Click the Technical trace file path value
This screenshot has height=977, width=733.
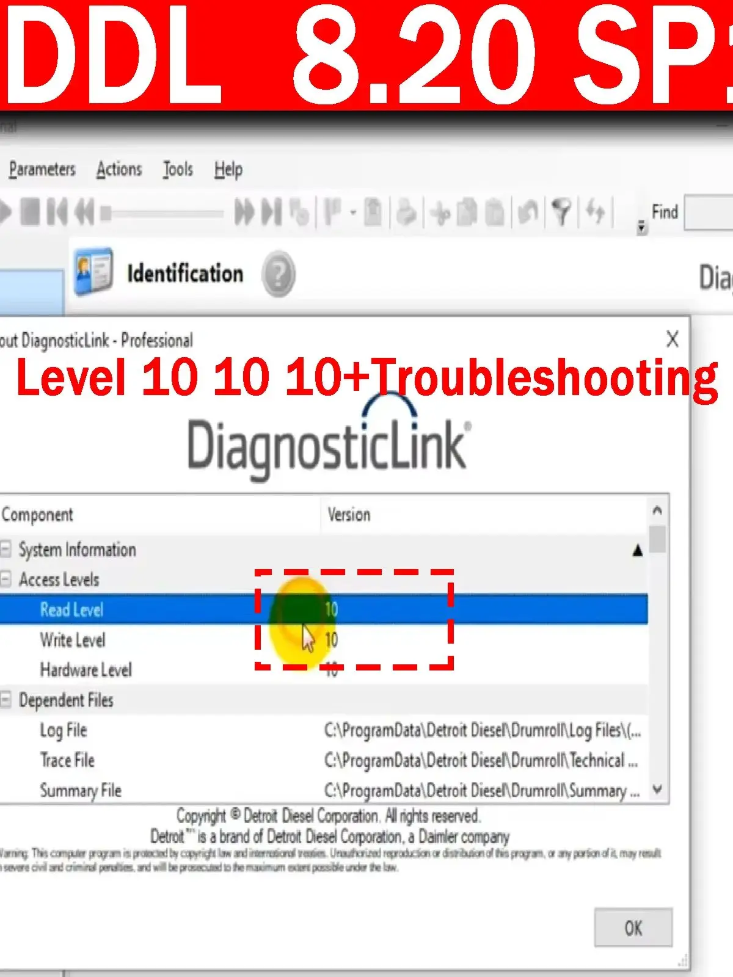481,761
